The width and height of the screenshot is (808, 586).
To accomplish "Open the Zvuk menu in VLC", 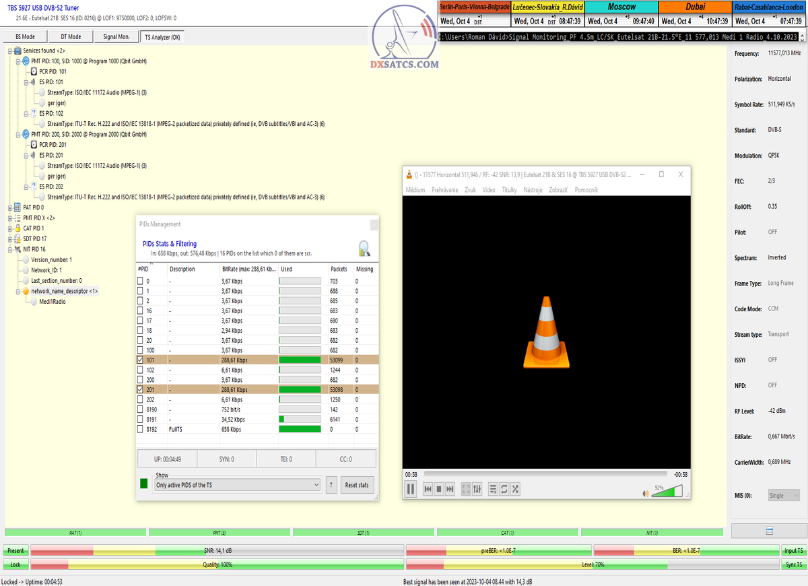I will click(470, 190).
